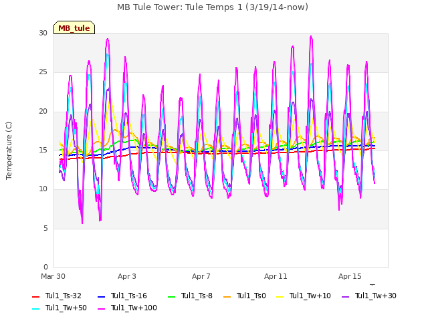
Task: Select the Tul1_Ts0 legend label
Action: [251, 296]
